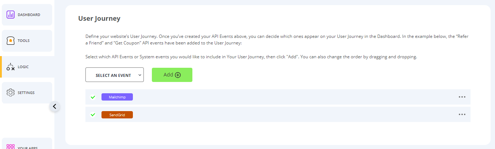Click the green Add button
Viewport: 495px width, 149px height.
coord(172,75)
